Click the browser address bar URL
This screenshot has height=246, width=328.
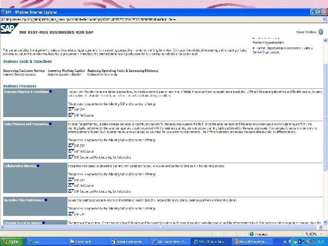click(90, 20)
